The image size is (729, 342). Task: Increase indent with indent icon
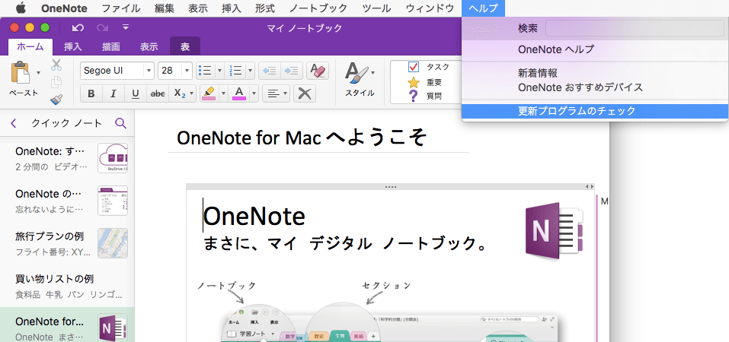pyautogui.click(x=292, y=71)
